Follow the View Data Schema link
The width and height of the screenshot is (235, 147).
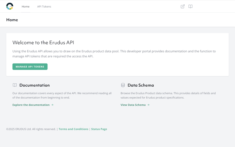[135, 105]
